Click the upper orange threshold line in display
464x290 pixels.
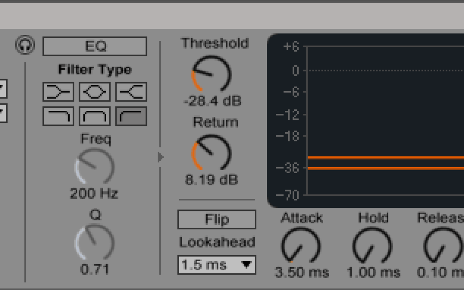pyautogui.click(x=386, y=158)
